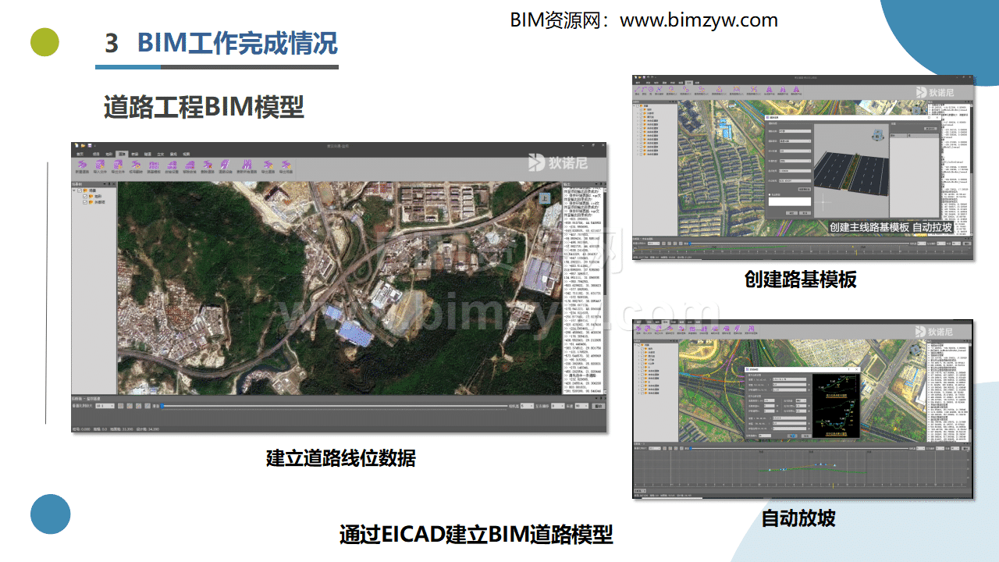Viewport: 999px width, 562px height.
Task: Click open-folder quick access icon in road-alignment window
Action: pos(84,145)
